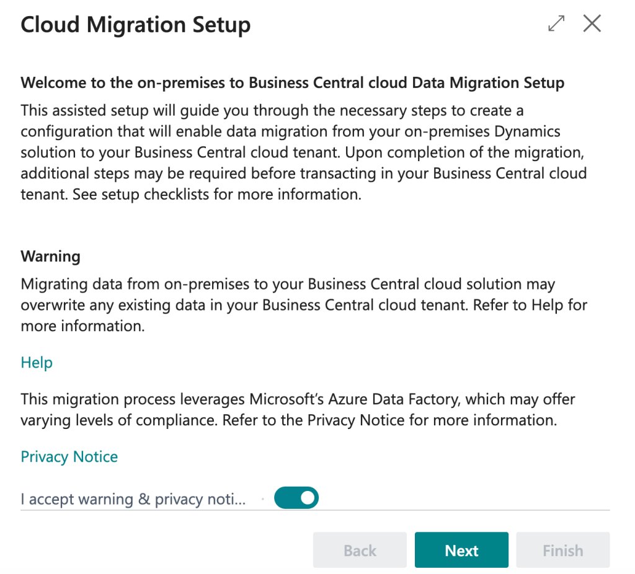Click the Welcome to the on-premises heading
This screenshot has height=574, width=635.
click(x=292, y=83)
